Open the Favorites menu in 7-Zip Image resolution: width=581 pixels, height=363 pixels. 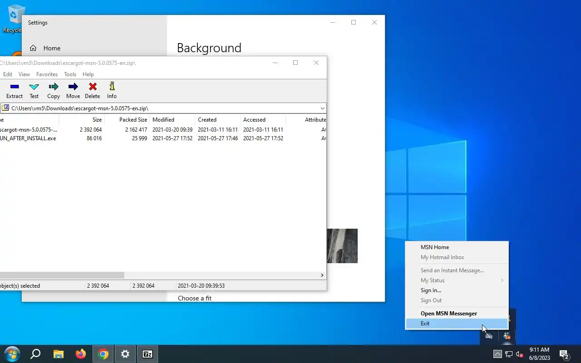47,74
